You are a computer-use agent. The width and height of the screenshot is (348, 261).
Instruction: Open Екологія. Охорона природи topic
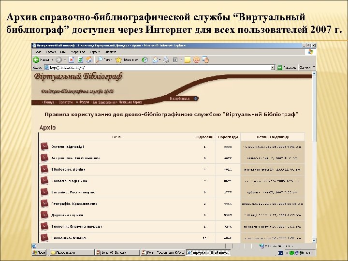(77, 226)
